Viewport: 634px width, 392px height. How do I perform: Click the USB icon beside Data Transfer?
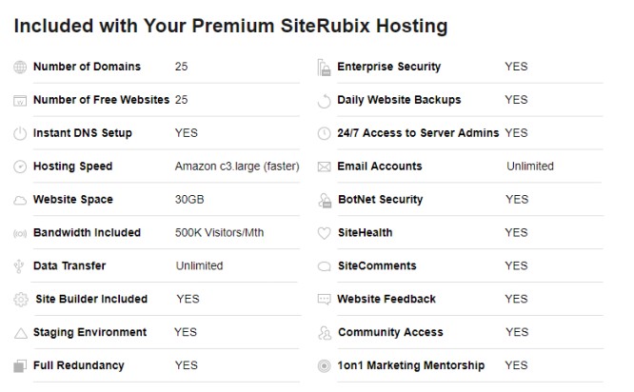[x=19, y=266]
